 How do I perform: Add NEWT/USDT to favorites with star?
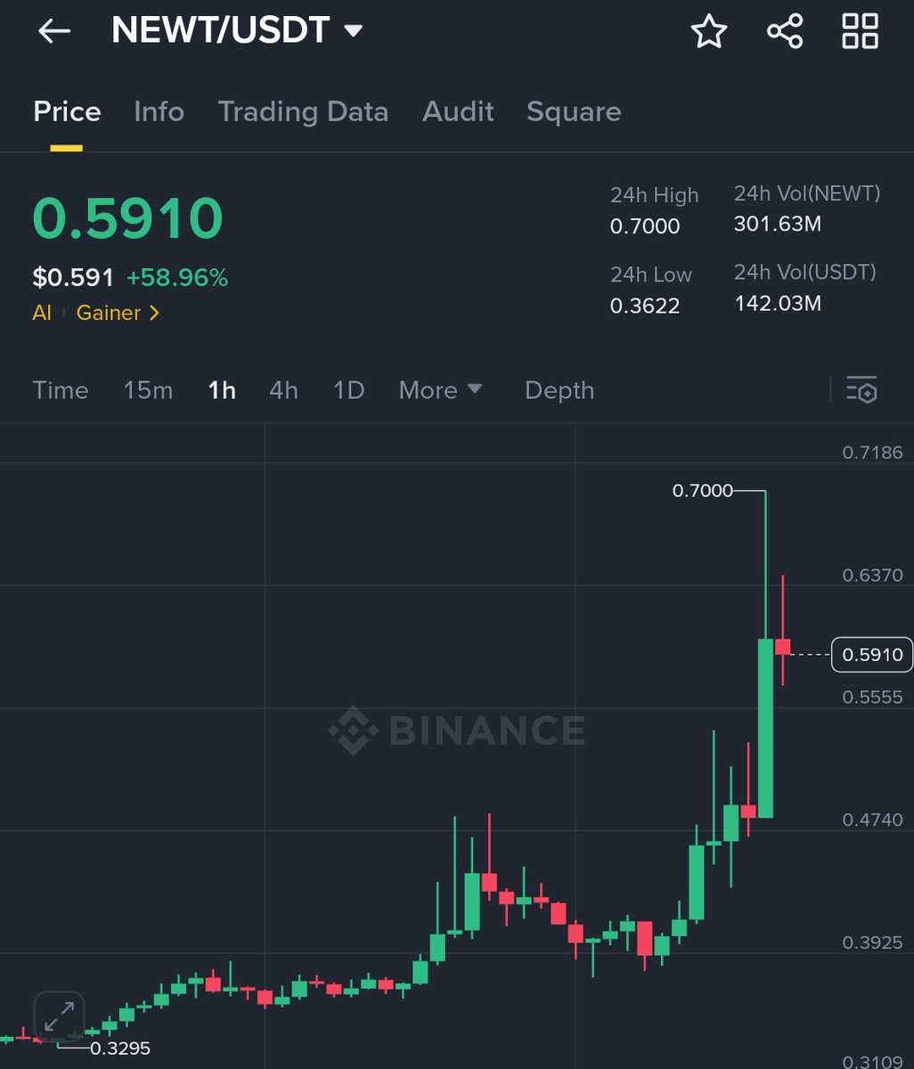709,31
